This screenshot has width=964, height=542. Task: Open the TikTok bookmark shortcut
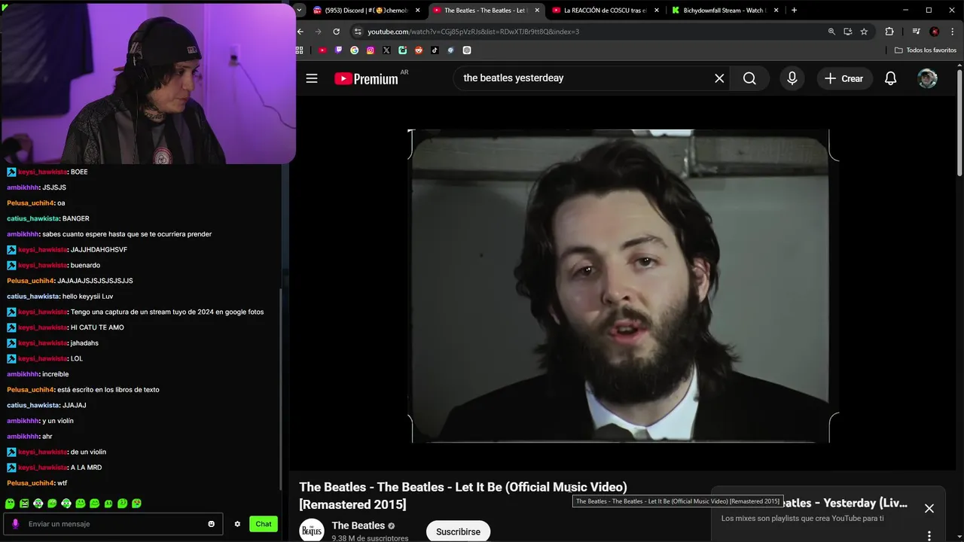pyautogui.click(x=435, y=50)
